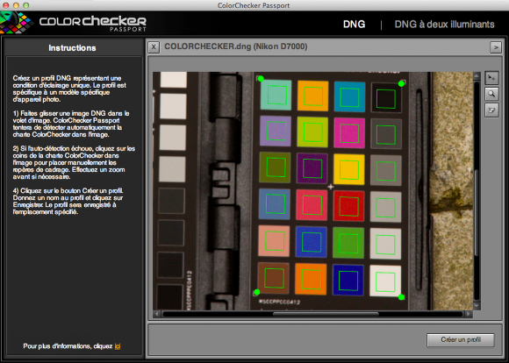
Task: Click the Instructions panel header
Action: [72, 48]
